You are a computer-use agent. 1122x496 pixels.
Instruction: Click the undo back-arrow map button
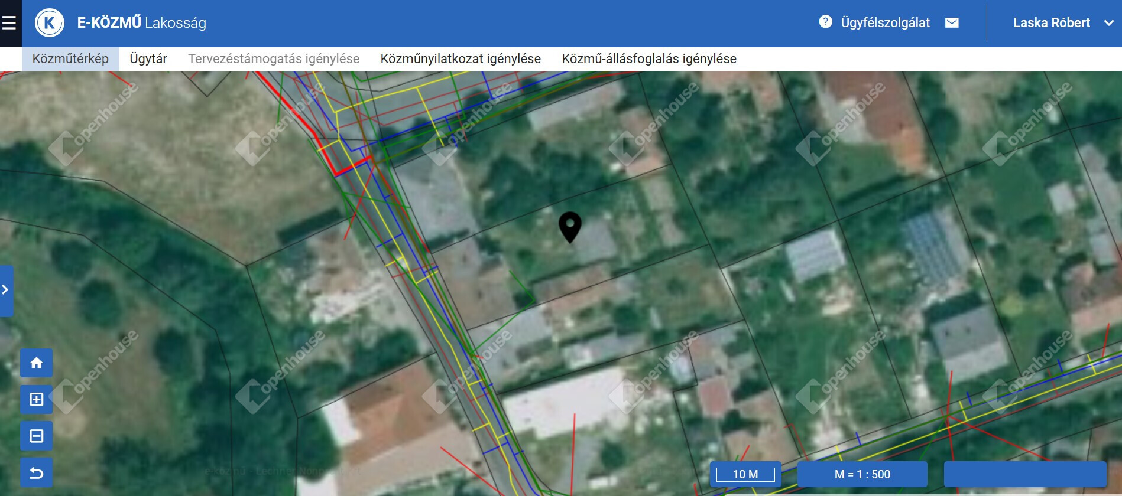click(x=37, y=473)
